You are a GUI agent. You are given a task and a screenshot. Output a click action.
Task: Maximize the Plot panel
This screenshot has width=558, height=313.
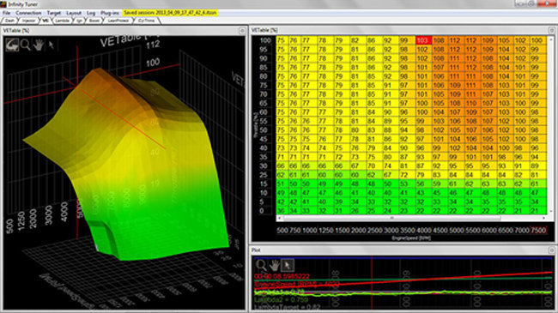(552, 250)
